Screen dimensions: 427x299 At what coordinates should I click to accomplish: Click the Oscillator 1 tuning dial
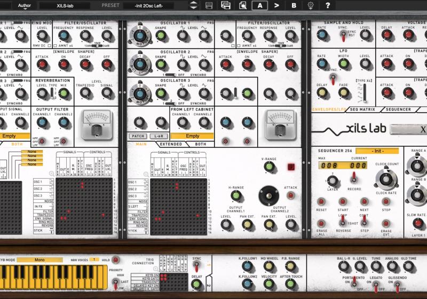pyautogui.click(x=140, y=36)
